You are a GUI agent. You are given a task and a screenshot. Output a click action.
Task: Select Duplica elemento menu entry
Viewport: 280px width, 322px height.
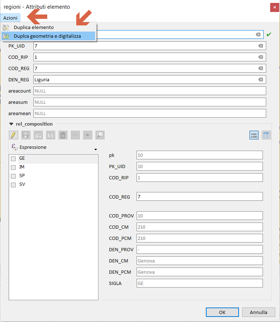click(33, 27)
